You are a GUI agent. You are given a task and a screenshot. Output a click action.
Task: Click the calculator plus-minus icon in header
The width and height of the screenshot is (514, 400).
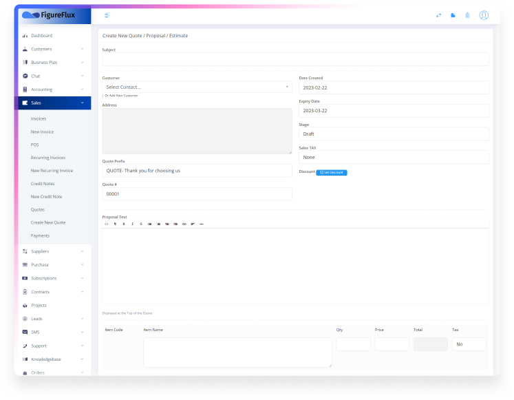438,15
